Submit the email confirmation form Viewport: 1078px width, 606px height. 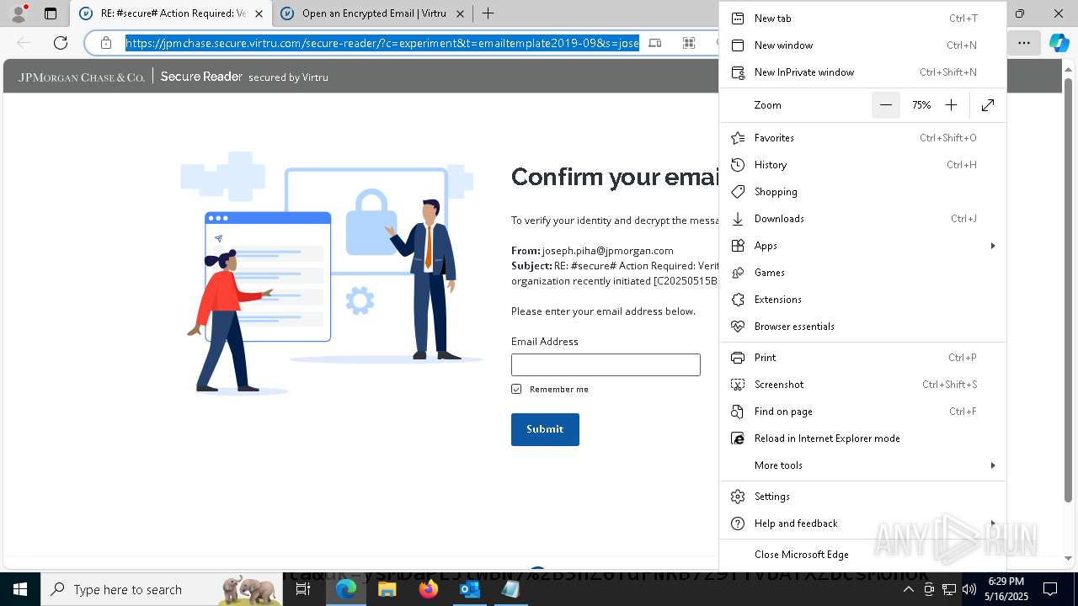pyautogui.click(x=545, y=429)
